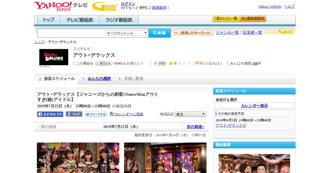The image size is (330, 173).
Task: Focus the program search text field
Action: [71, 33]
